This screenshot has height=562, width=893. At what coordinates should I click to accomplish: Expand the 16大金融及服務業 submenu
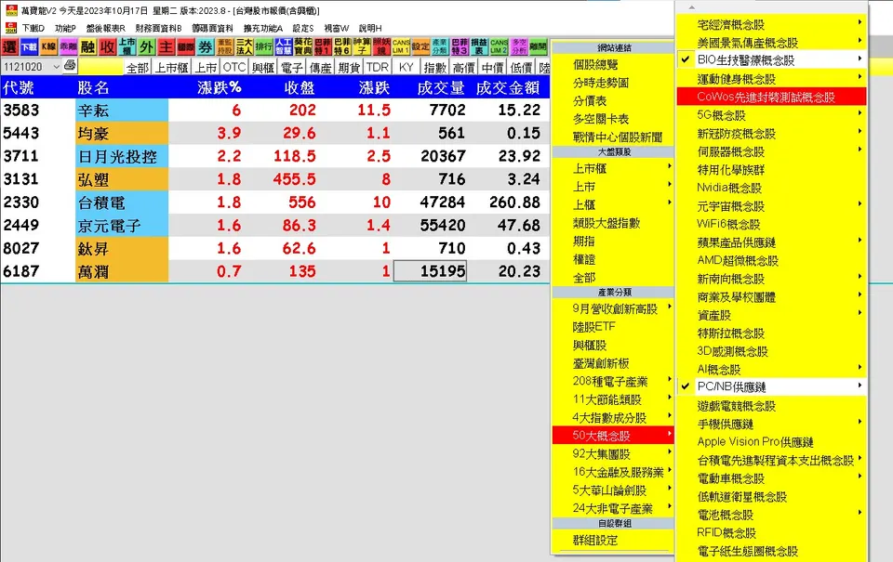613,472
